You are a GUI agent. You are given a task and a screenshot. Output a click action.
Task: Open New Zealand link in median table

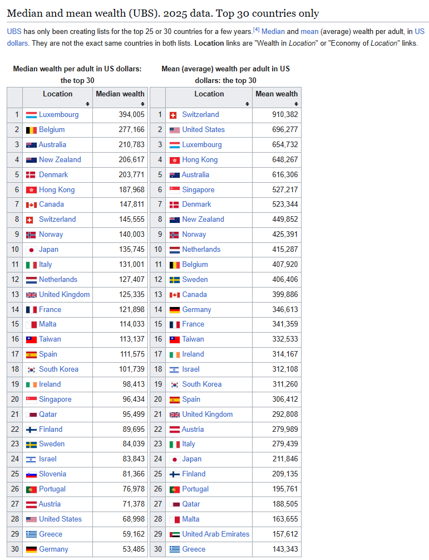pyautogui.click(x=60, y=160)
